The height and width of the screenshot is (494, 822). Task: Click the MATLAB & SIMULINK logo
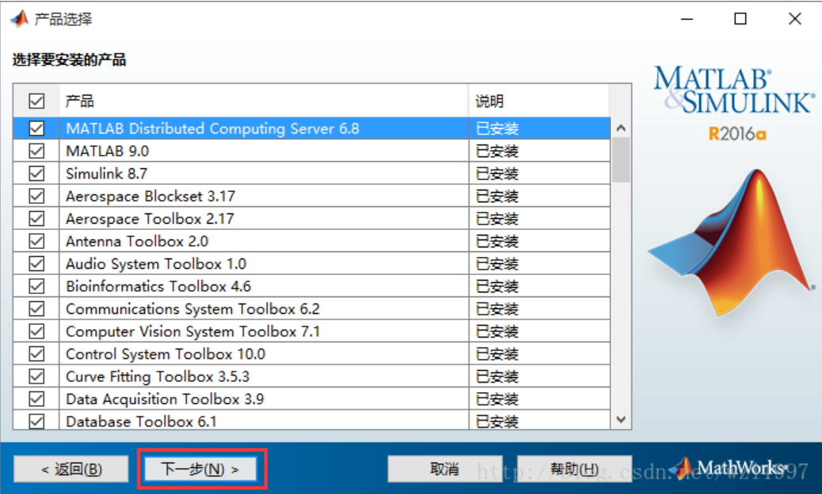coord(733,92)
